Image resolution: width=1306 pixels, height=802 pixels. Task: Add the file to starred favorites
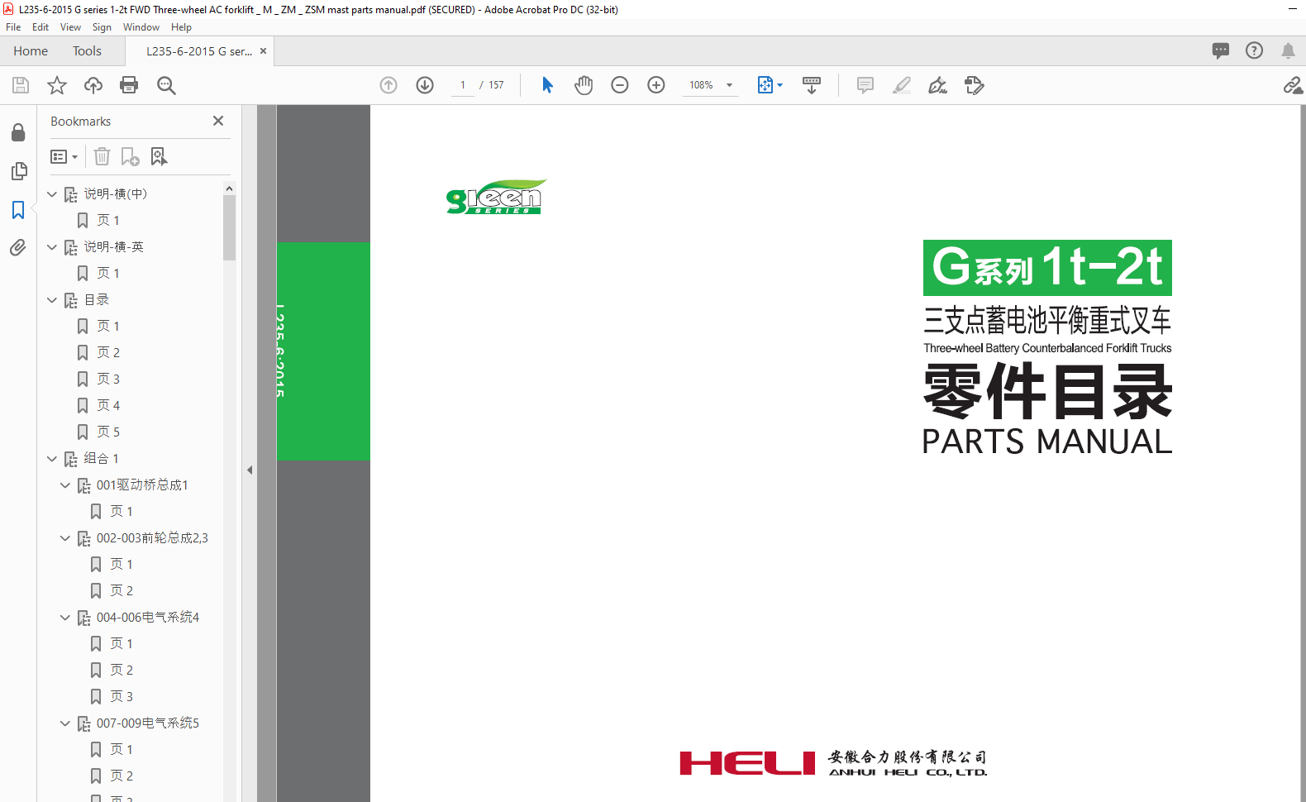[x=57, y=85]
